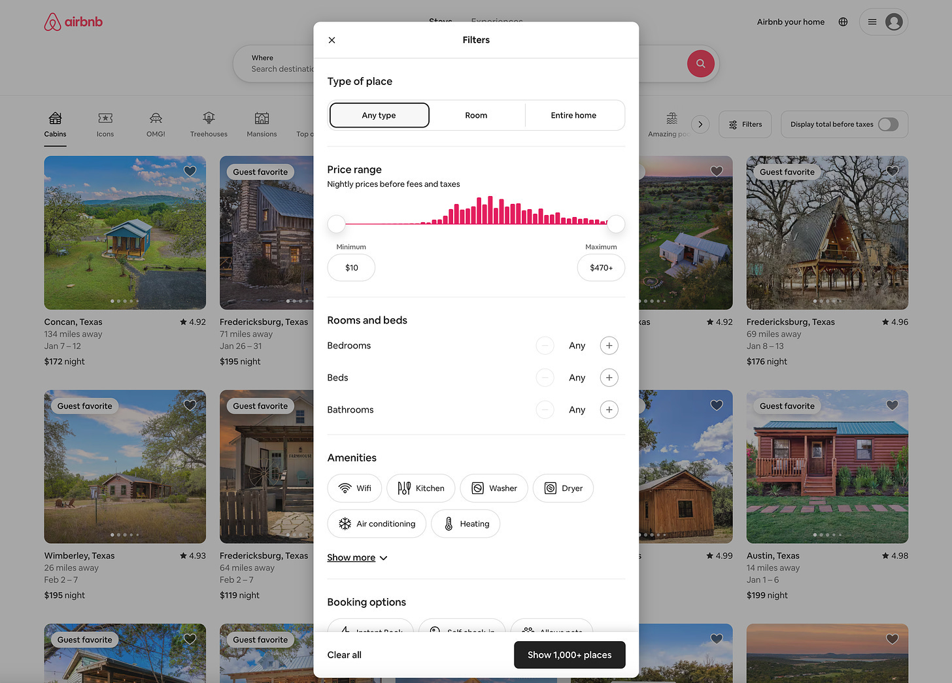The width and height of the screenshot is (952, 683).
Task: Toggle the Heating amenity chip
Action: tap(466, 524)
